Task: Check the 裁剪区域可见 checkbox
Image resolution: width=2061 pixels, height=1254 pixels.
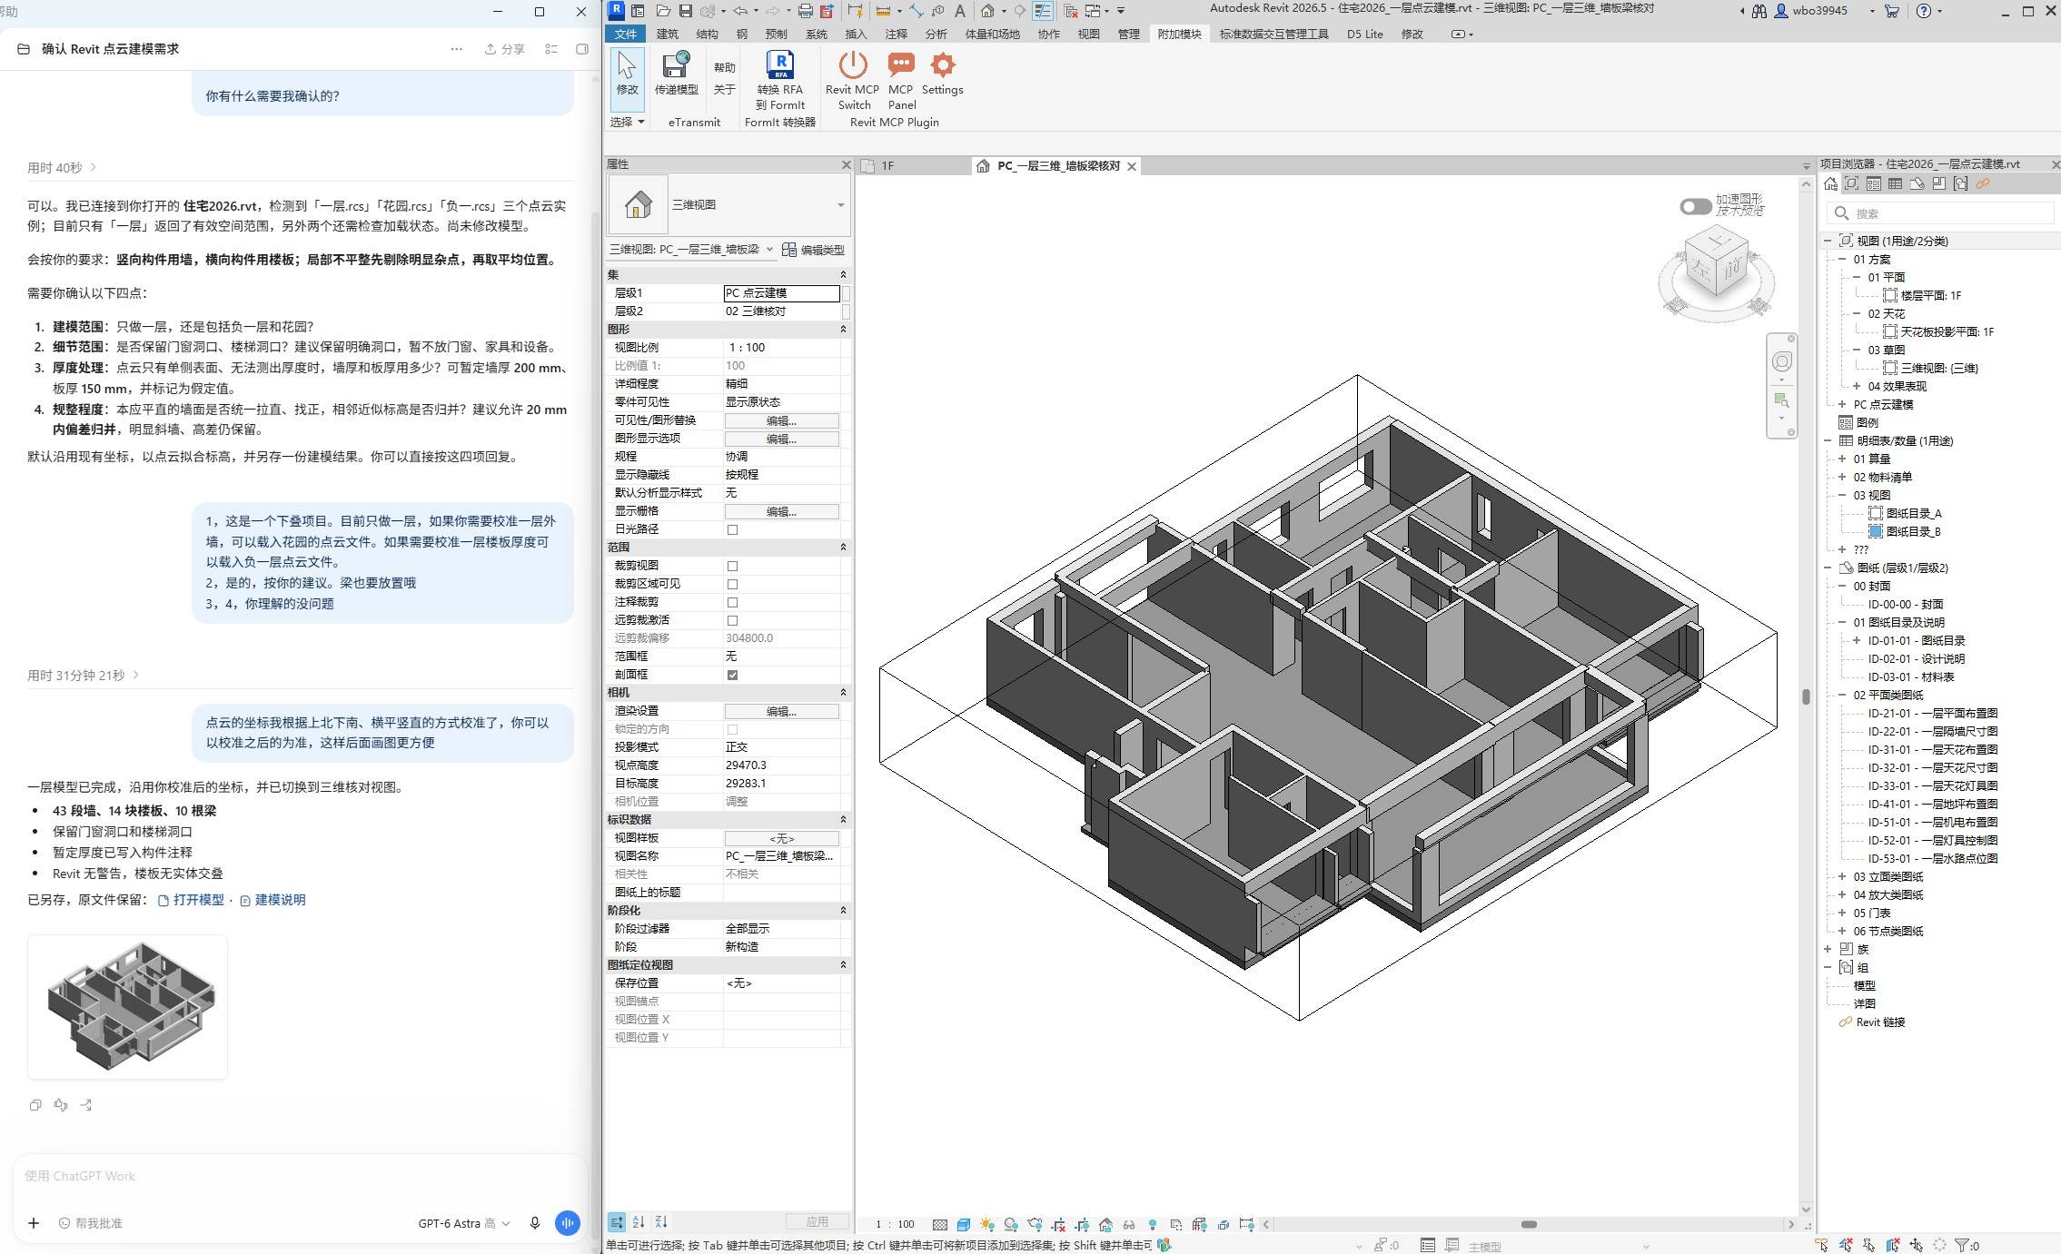Action: [x=732, y=584]
